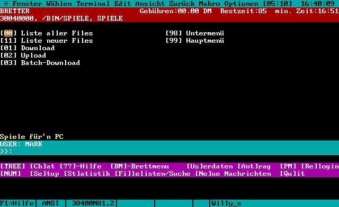
Task: Click F1=Hilfe in status bar
Action: coord(17,203)
